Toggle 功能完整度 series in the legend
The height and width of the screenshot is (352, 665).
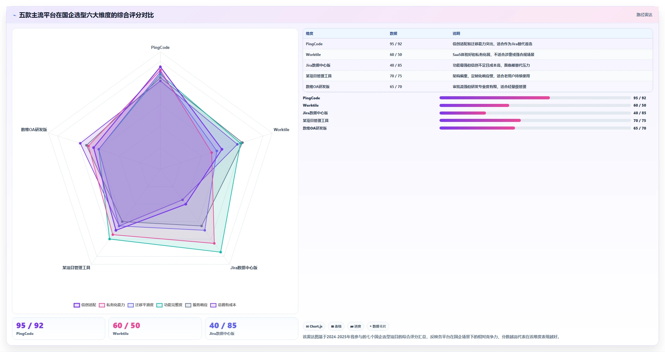pos(170,305)
